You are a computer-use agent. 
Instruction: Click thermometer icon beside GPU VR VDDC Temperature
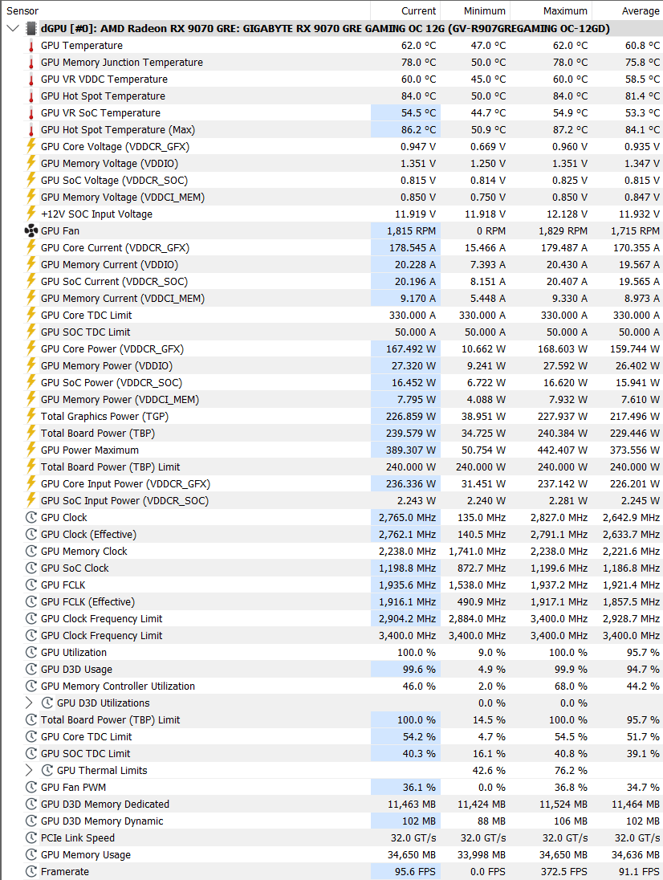pos(31,79)
